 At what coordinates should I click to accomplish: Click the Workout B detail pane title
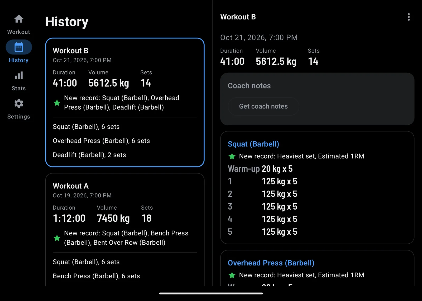click(x=238, y=17)
